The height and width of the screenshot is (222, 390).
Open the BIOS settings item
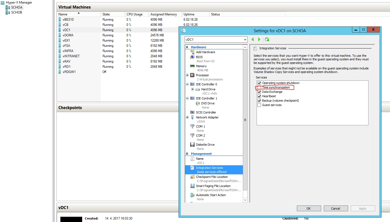pos(199,57)
